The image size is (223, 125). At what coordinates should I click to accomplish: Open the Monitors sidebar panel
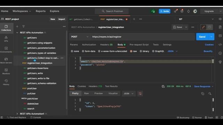(x=6, y=72)
